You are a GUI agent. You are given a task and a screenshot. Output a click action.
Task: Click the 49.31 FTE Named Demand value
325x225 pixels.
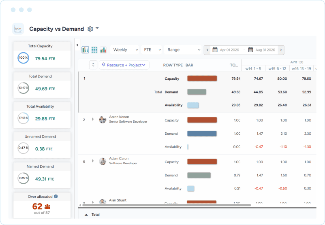pos(45,179)
